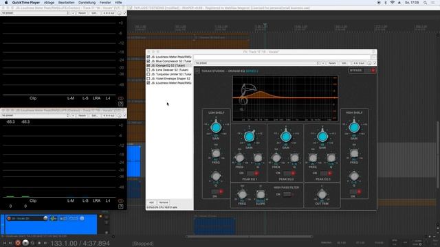Open the Darstellung menu
440x247 pixels.
pos(87,3)
